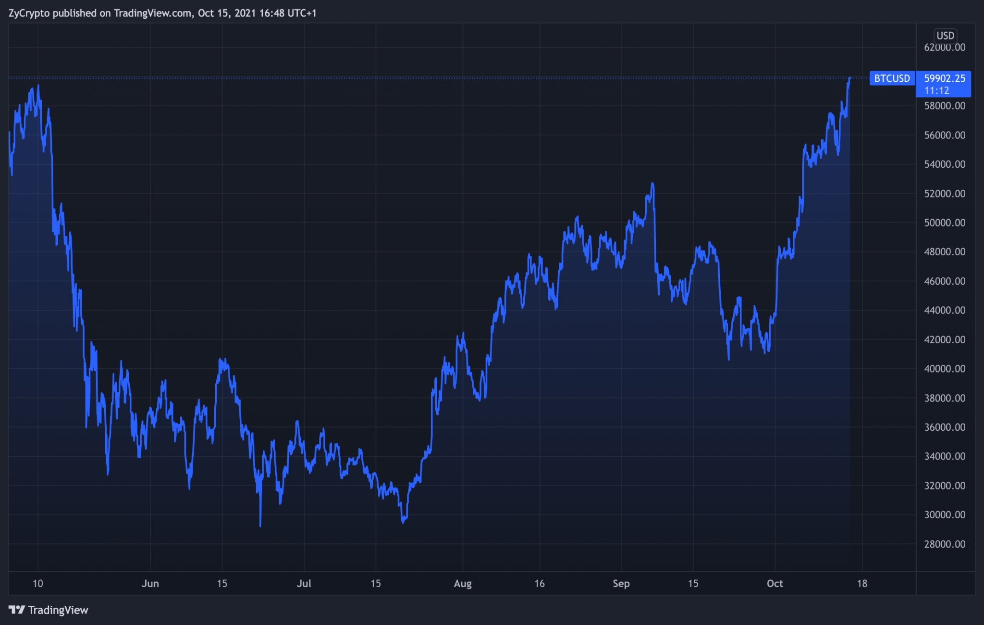Click the 28000.00 price scale label
Viewport: 984px width, 625px height.
click(944, 544)
